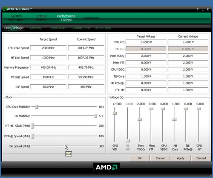Go to the Benchmark sub-tab
213x178 pixels.
pos(58,28)
